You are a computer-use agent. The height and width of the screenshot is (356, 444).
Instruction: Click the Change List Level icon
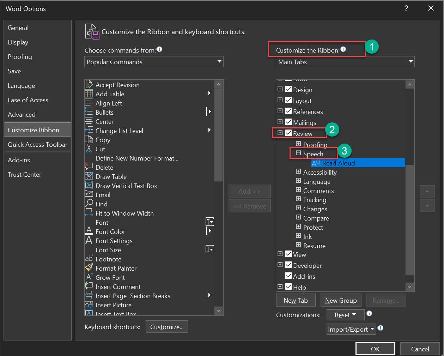(x=89, y=131)
